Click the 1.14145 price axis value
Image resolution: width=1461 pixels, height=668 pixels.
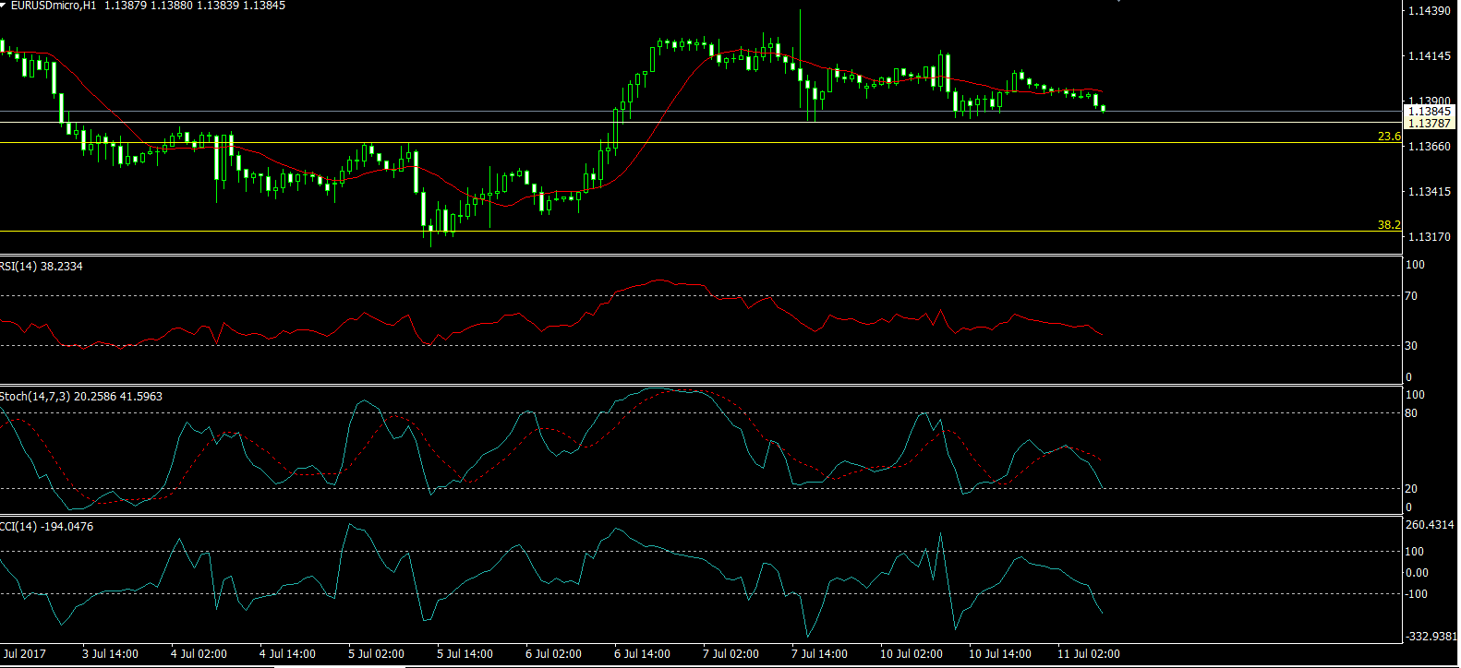coord(1430,55)
